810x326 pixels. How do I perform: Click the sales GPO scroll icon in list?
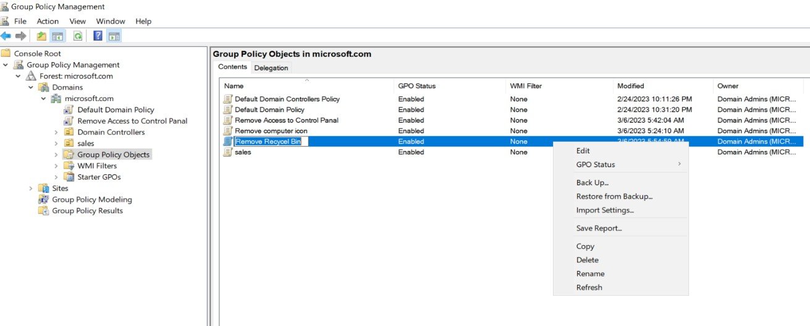(x=228, y=152)
